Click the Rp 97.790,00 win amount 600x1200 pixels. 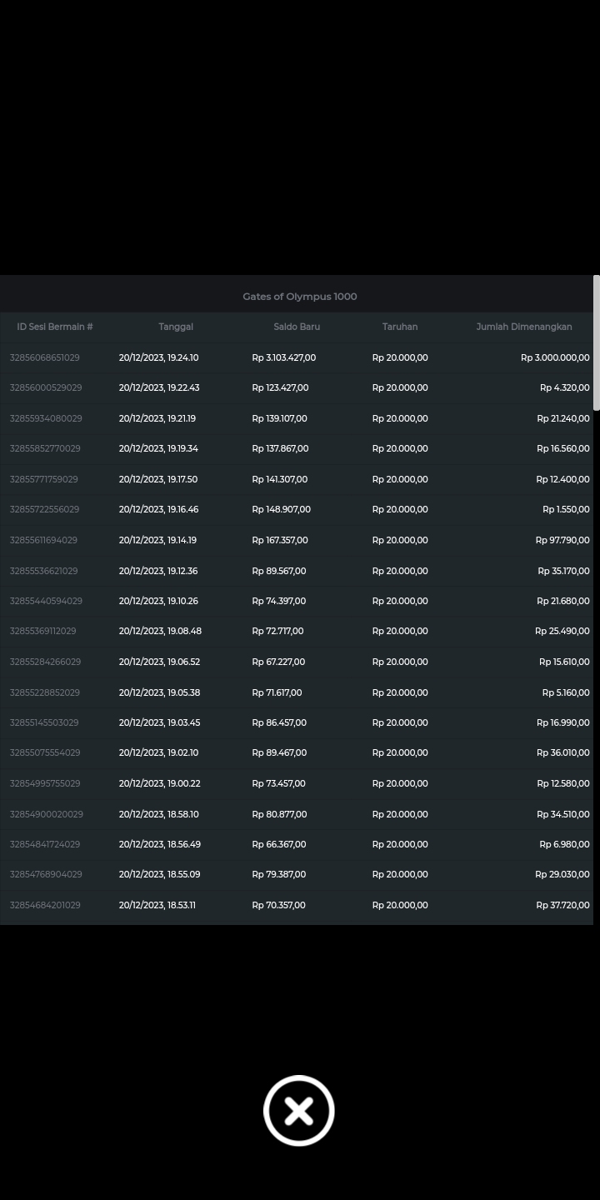coord(562,540)
